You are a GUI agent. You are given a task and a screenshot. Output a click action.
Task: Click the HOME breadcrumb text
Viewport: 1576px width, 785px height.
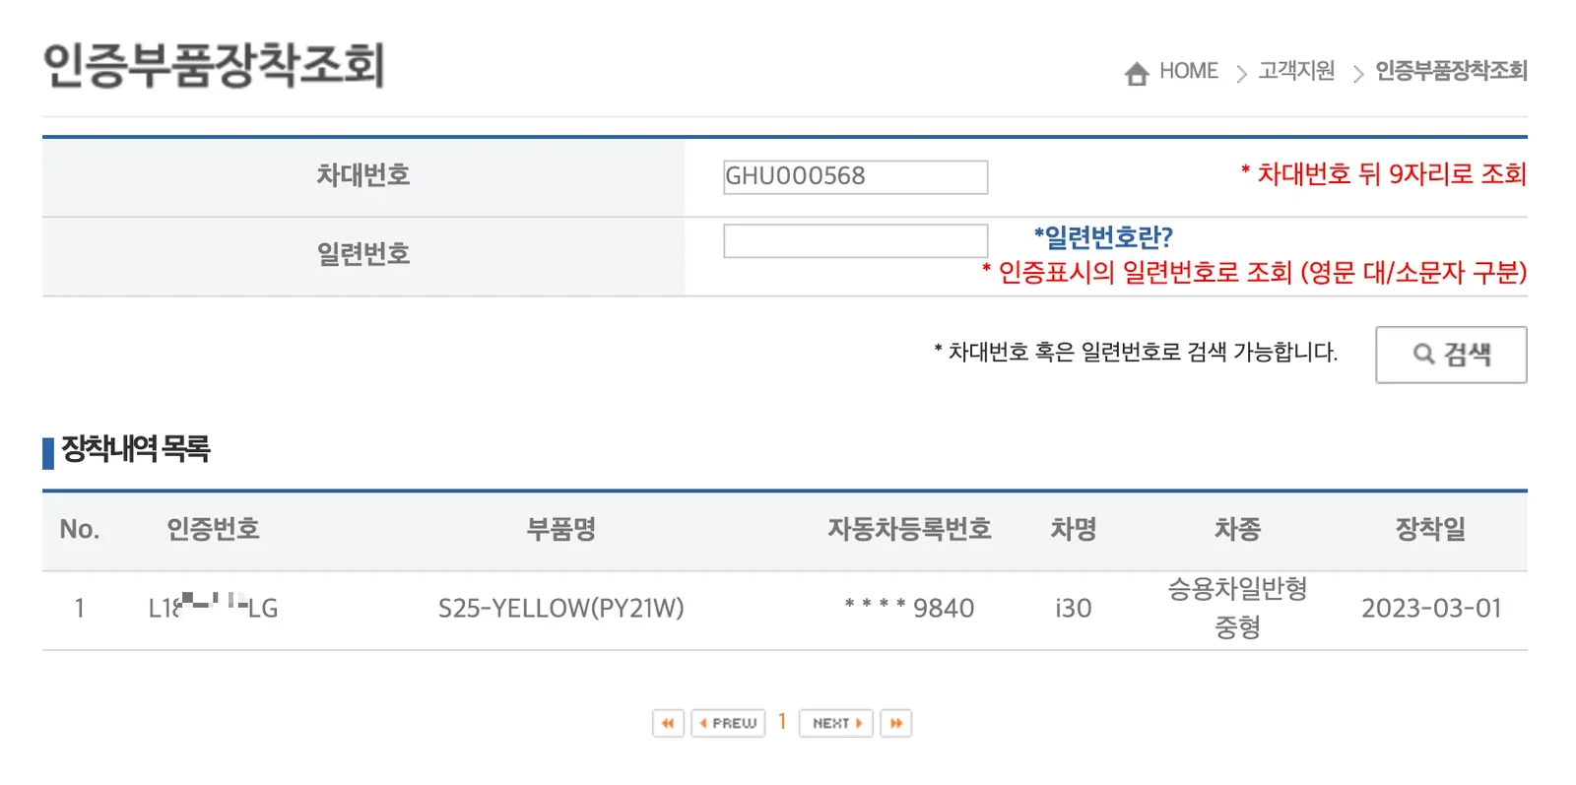1188,70
